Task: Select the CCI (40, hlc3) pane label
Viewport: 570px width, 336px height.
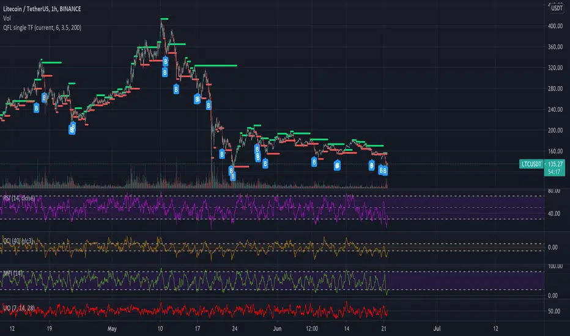Action: (18, 241)
